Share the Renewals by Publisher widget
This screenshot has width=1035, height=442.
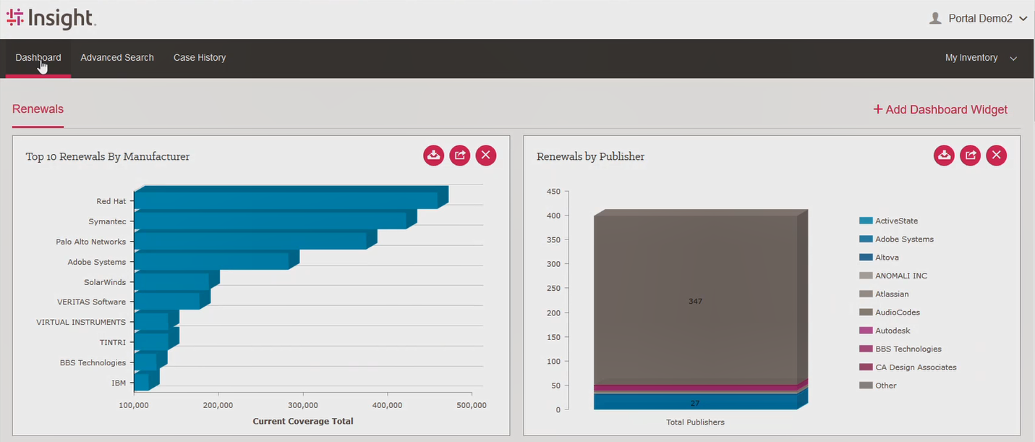970,156
